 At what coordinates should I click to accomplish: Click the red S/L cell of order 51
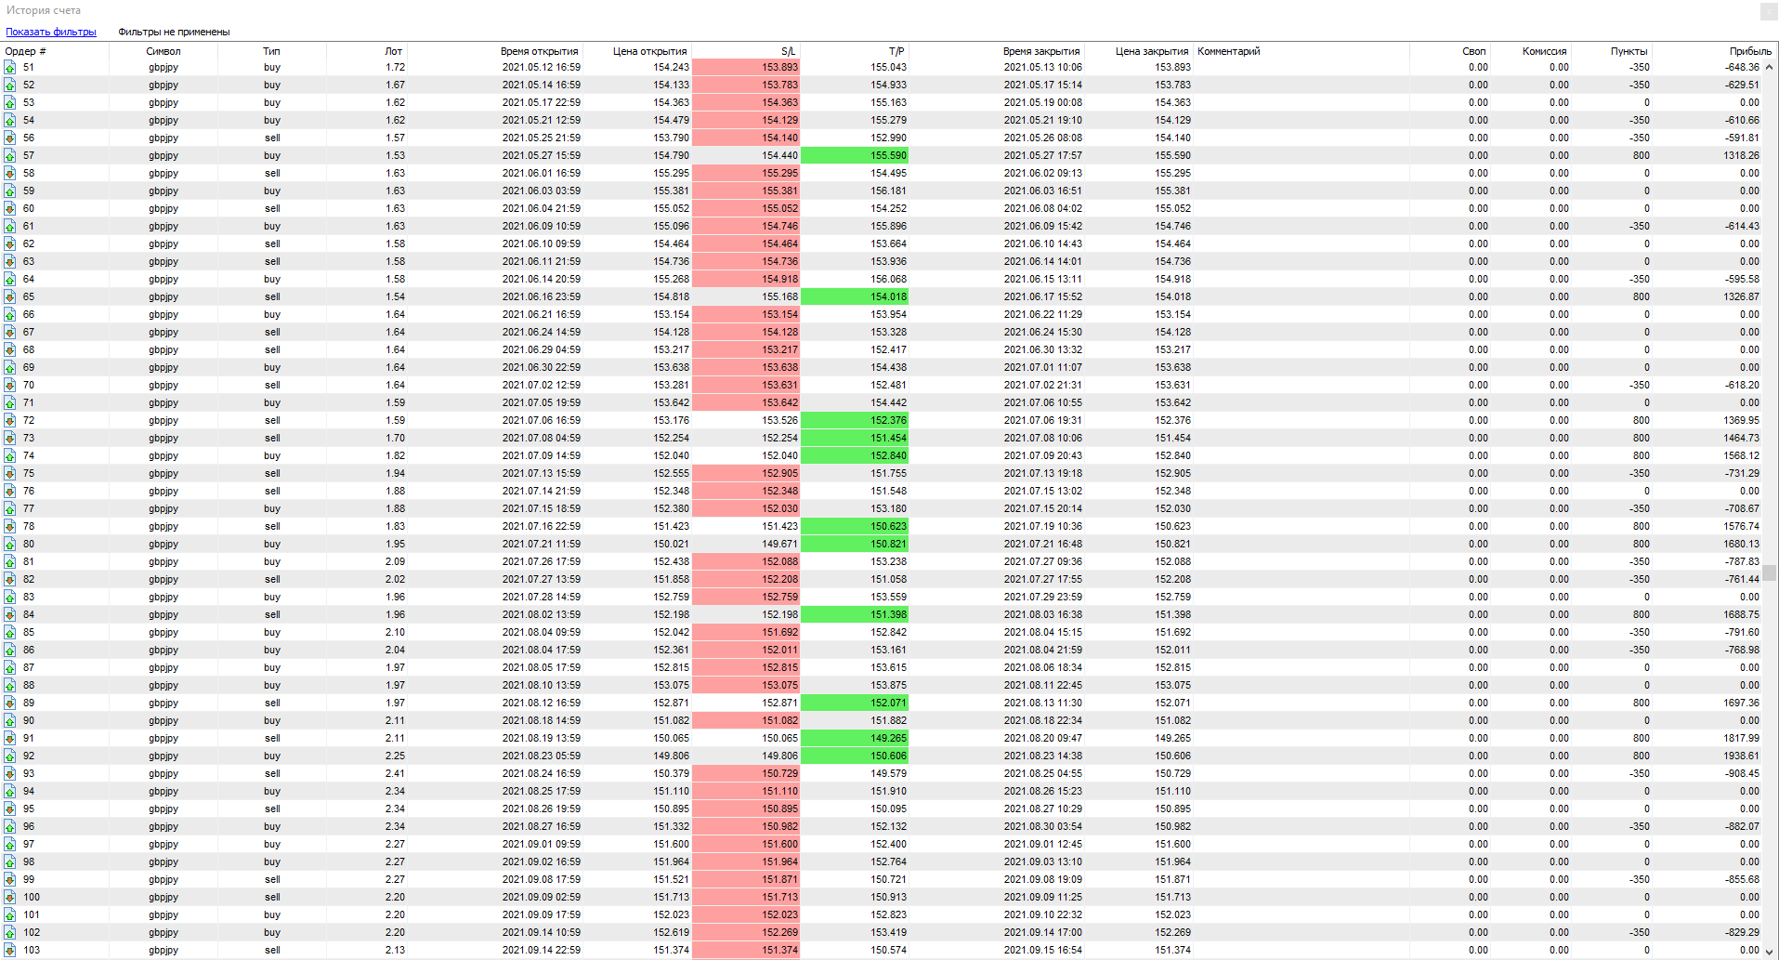[x=746, y=67]
